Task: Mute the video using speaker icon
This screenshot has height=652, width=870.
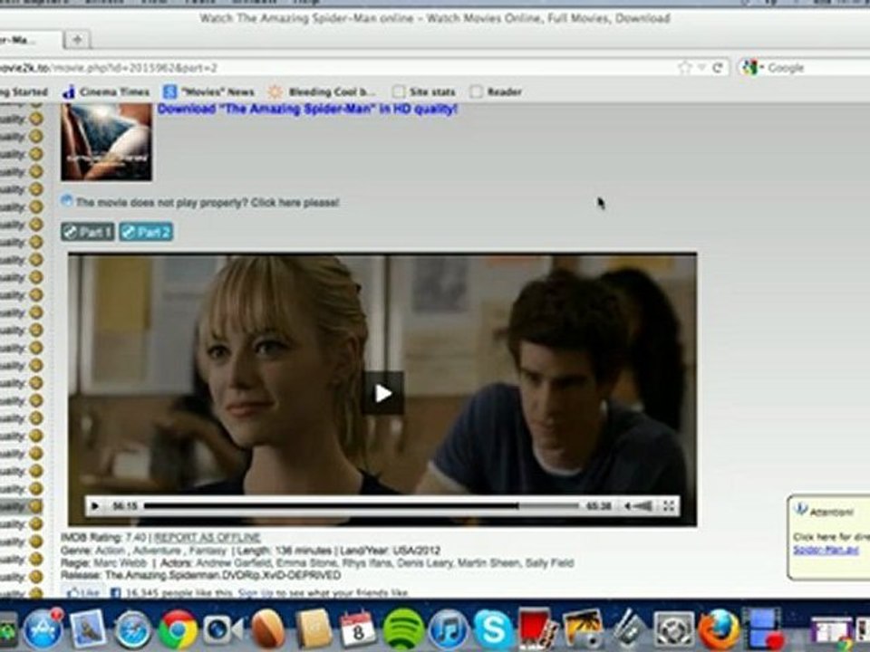Action: (x=627, y=505)
